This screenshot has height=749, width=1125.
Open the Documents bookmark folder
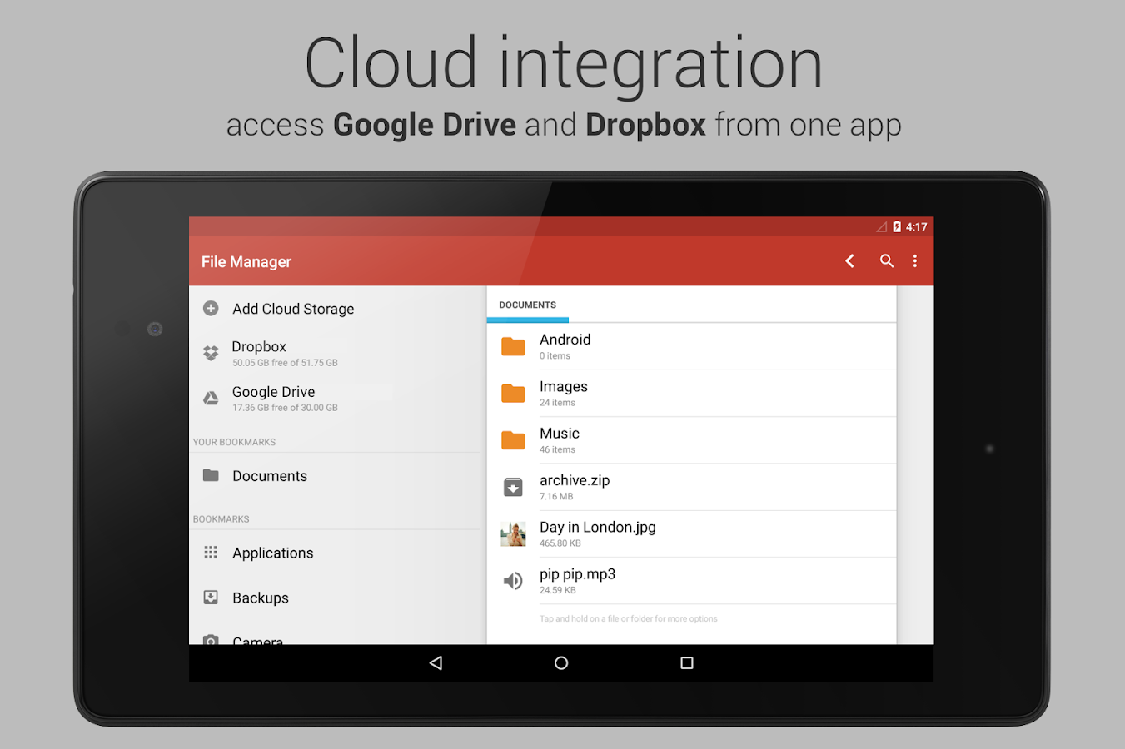(337, 476)
